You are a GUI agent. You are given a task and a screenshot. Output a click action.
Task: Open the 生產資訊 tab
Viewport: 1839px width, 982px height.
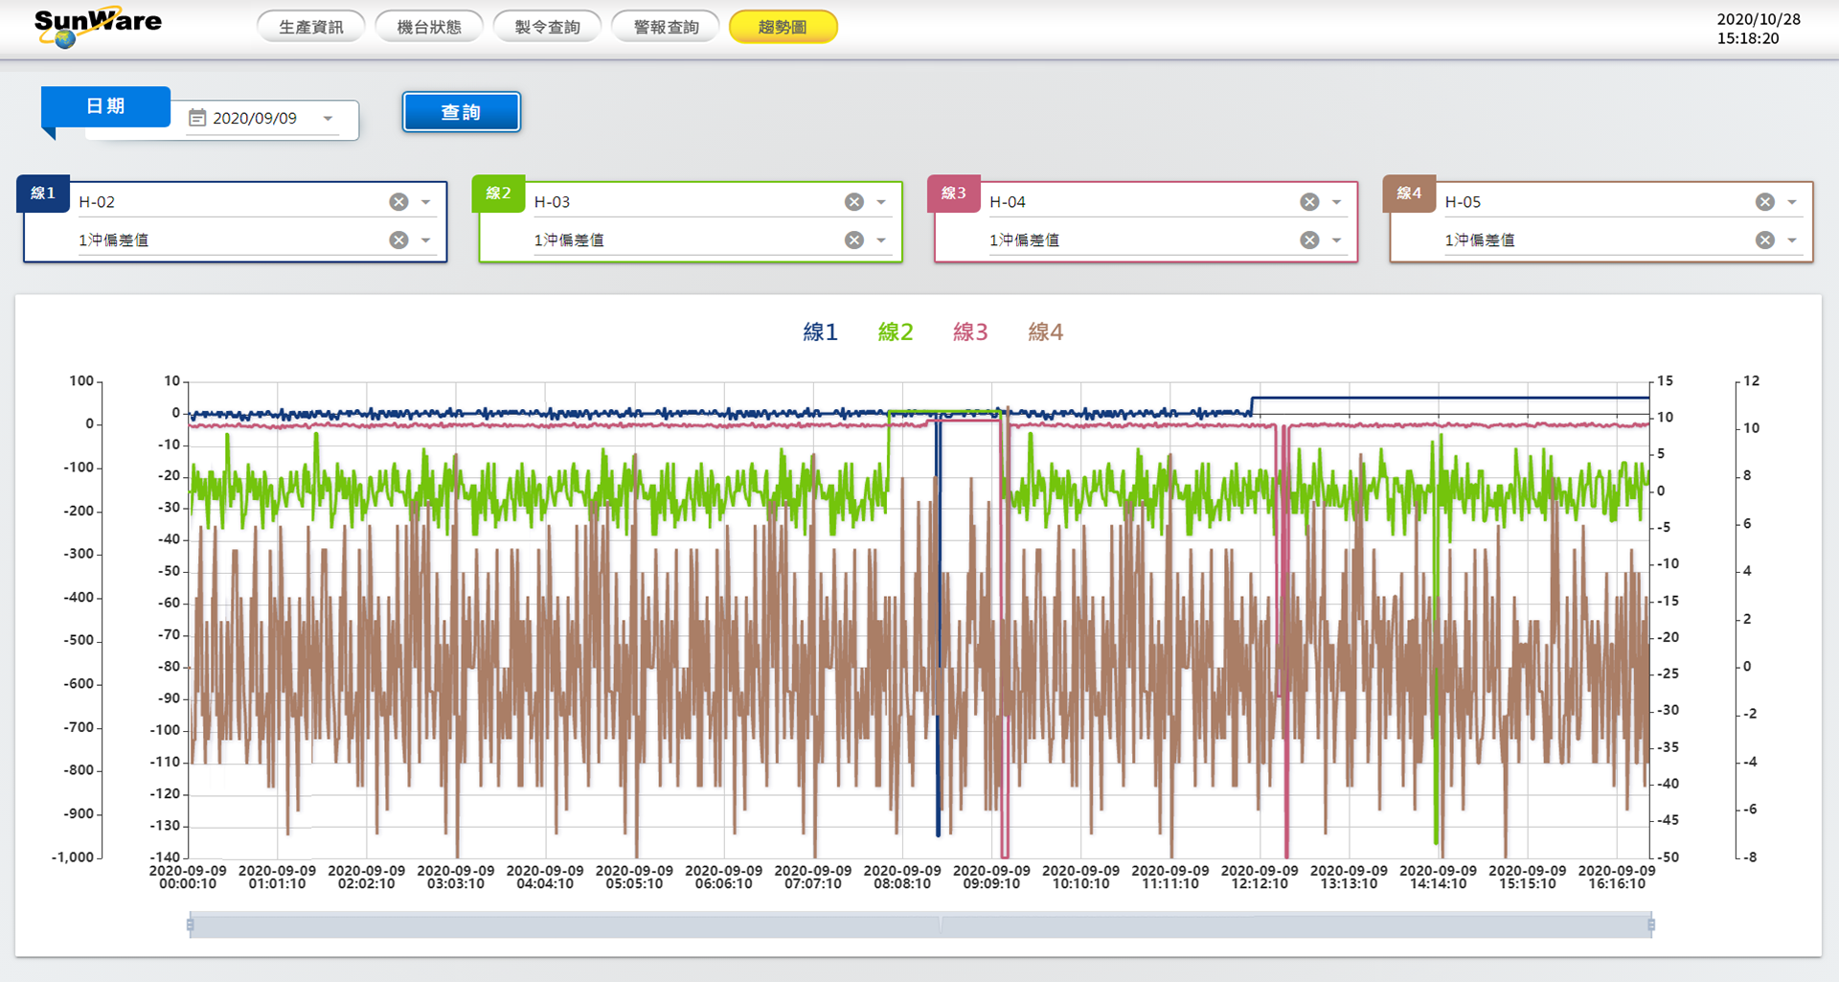[311, 27]
